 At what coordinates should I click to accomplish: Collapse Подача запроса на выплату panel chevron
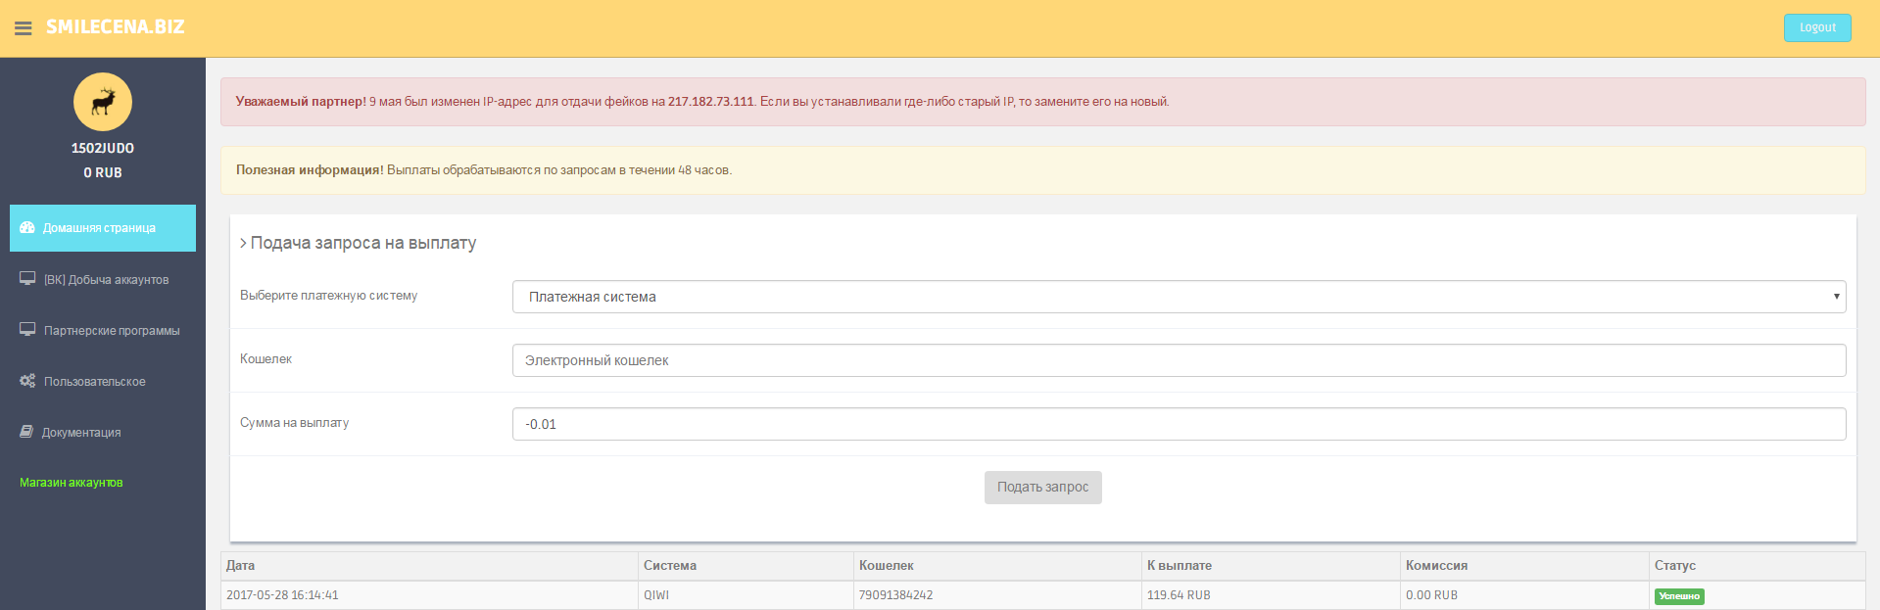[x=243, y=243]
